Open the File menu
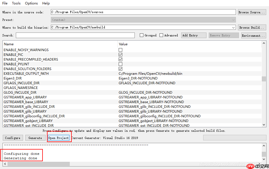The width and height of the screenshot is (269, 169). click(x=5, y=3)
